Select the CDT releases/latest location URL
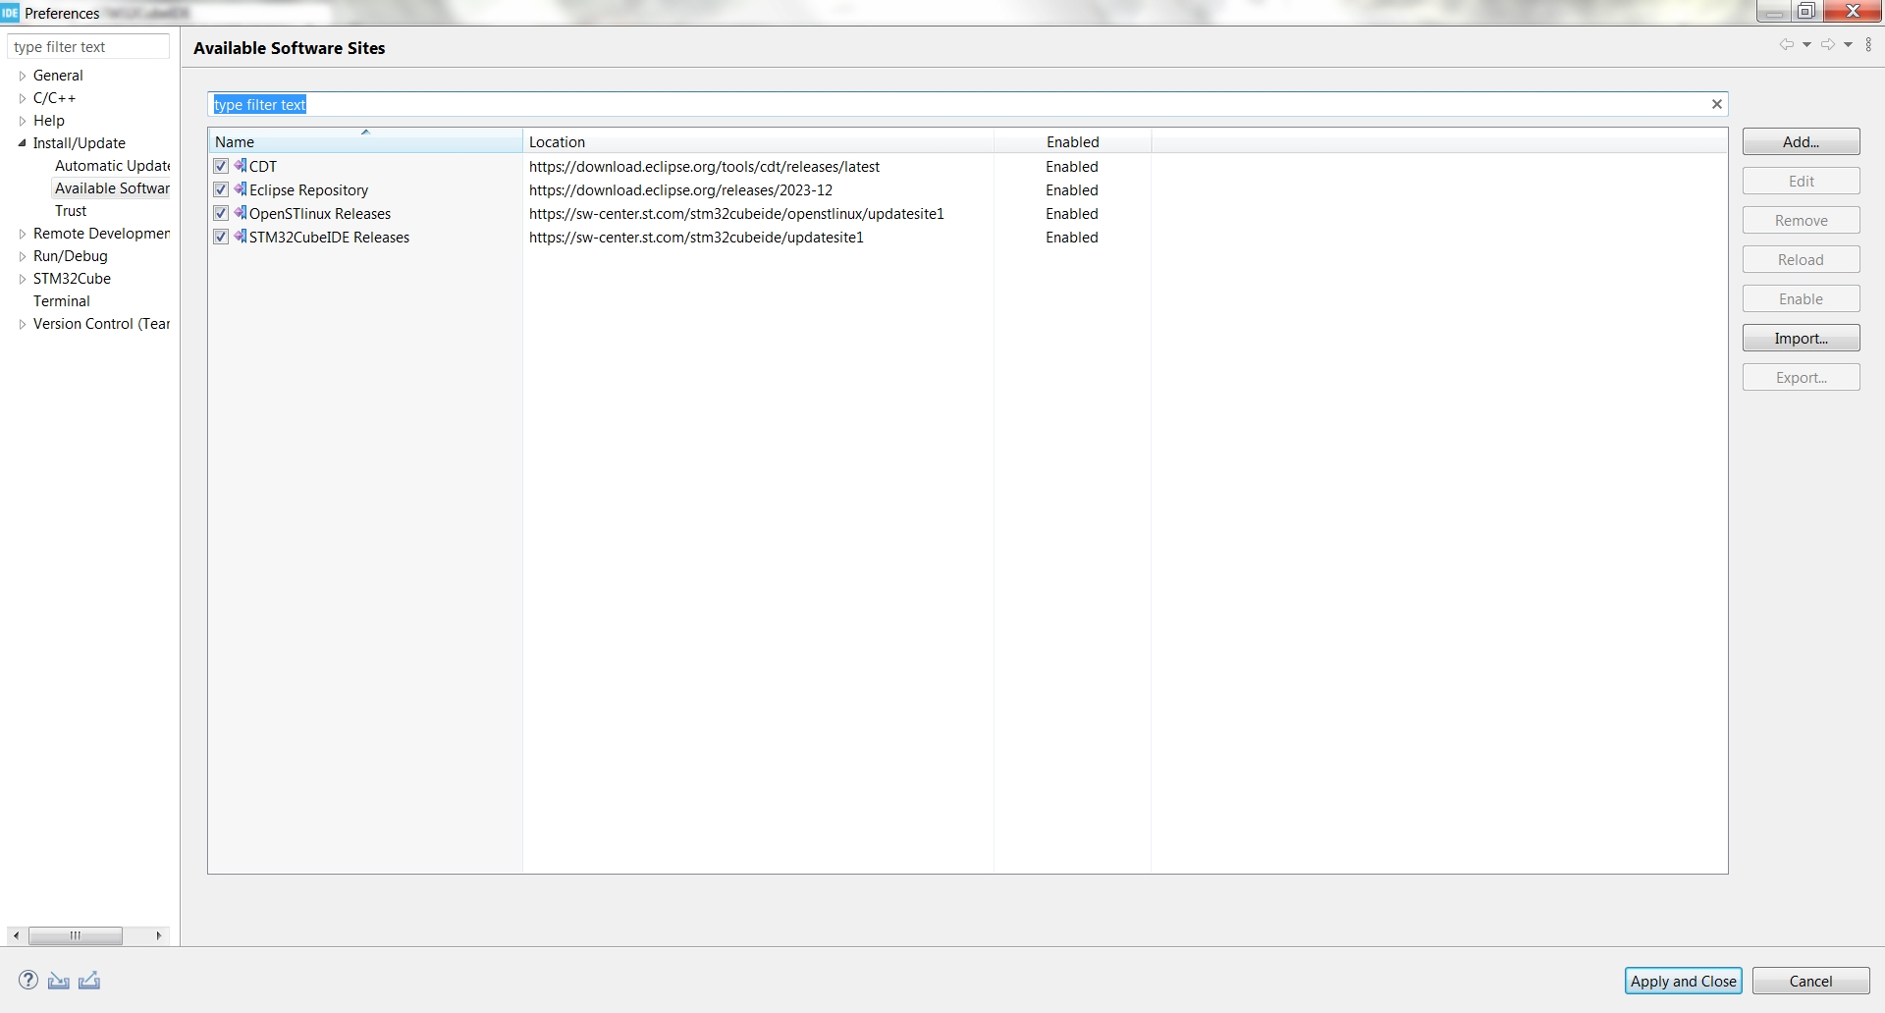1885x1013 pixels. 704,166
